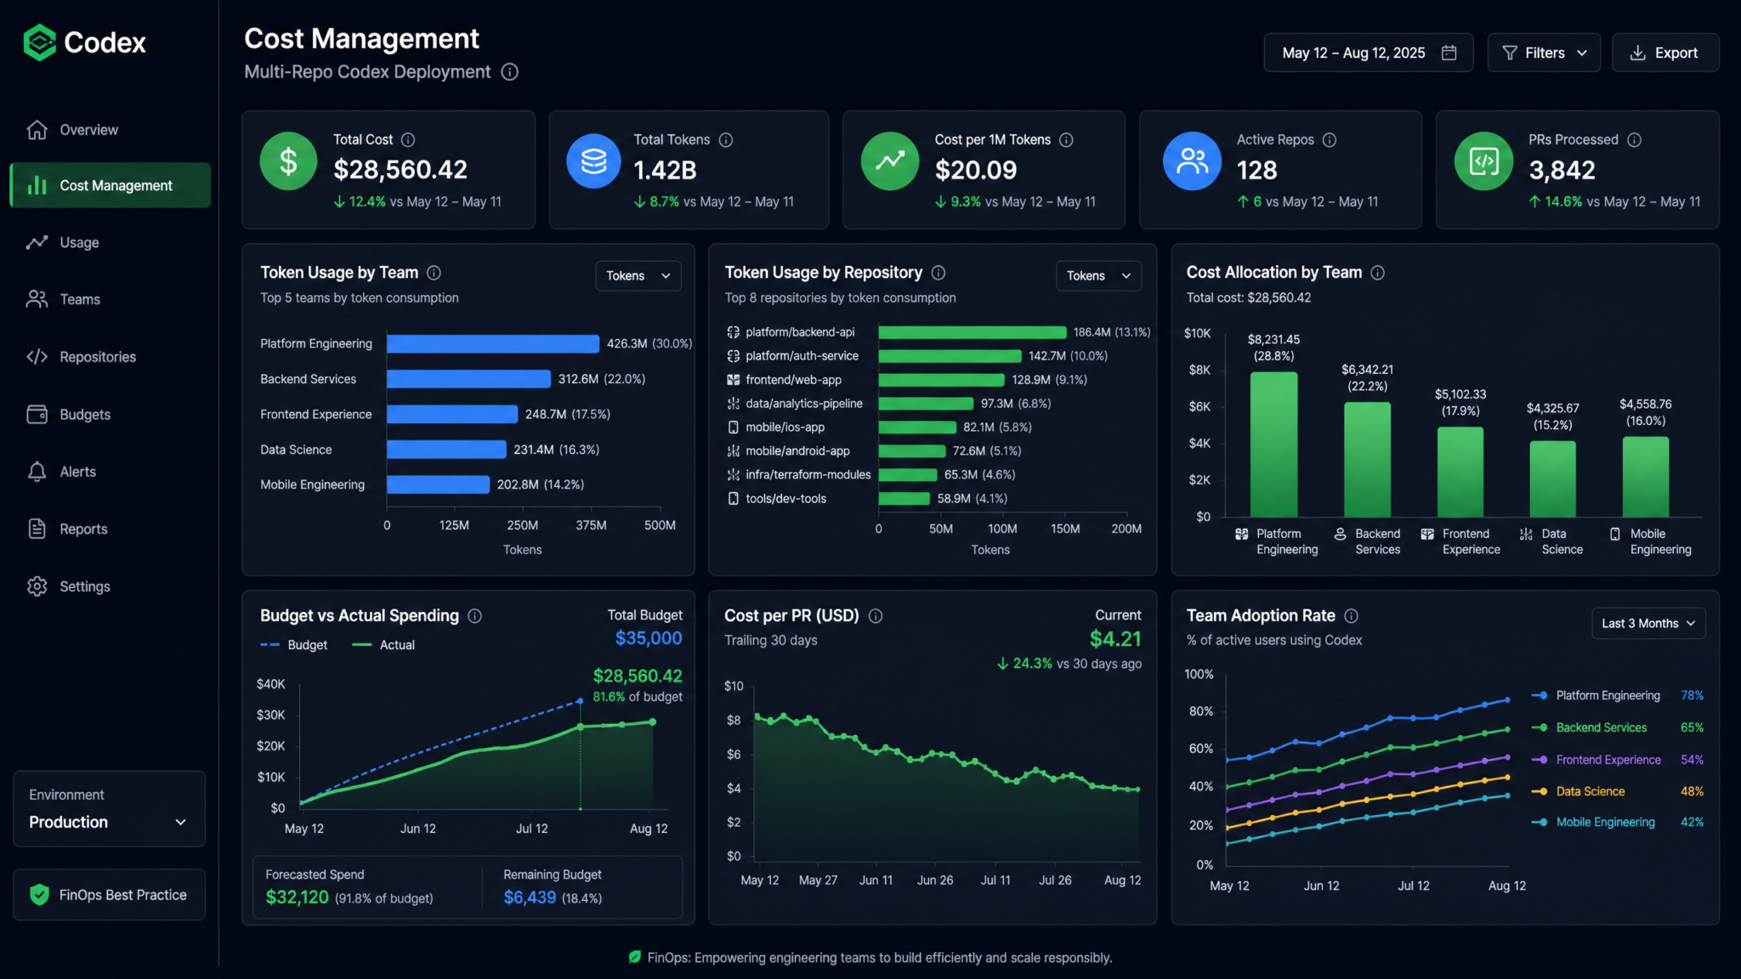Show info for Total Tokens
The width and height of the screenshot is (1741, 979).
726,139
